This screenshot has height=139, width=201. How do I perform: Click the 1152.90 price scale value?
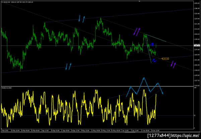(197, 65)
